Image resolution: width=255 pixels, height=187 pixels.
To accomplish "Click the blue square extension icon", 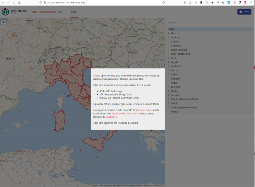I will [x=229, y=3].
